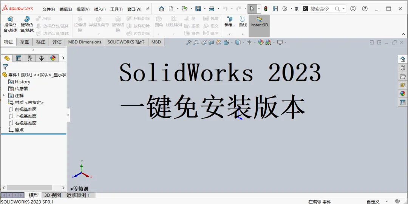Click the Select cursor tool
The image size is (408, 204).
pos(252,9)
